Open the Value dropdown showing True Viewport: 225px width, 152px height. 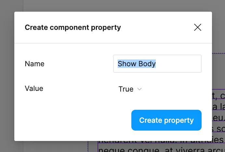130,89
